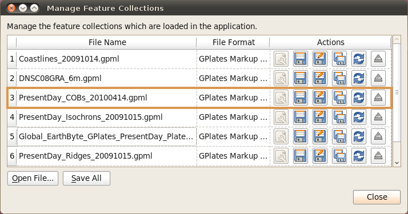Reload the Global_EarthByte_GPlates_PresentDay_Plate file
The height and width of the screenshot is (214, 408).
click(359, 136)
